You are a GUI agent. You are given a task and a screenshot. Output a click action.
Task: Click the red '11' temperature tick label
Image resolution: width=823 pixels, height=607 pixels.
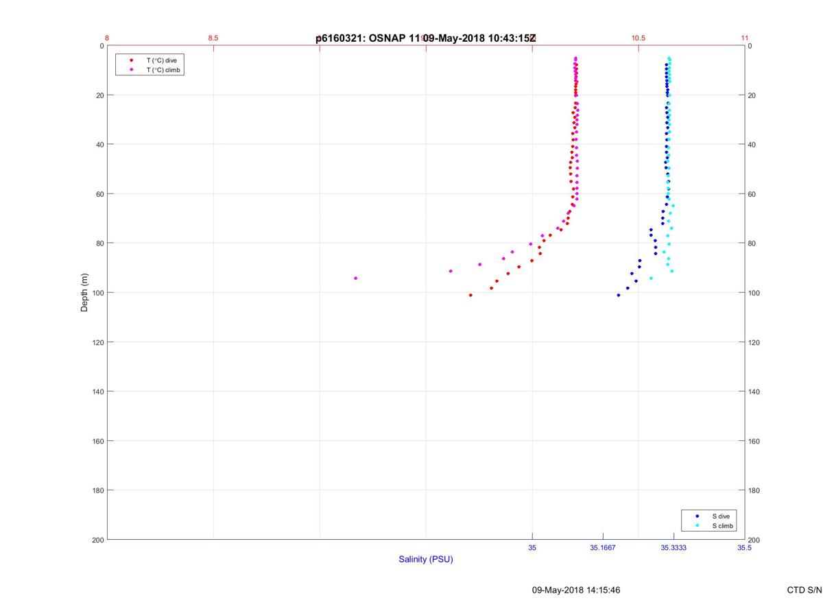coord(745,38)
